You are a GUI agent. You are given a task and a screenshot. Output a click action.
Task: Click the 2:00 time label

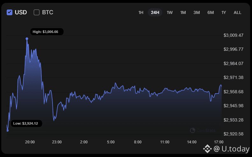pos(84,142)
